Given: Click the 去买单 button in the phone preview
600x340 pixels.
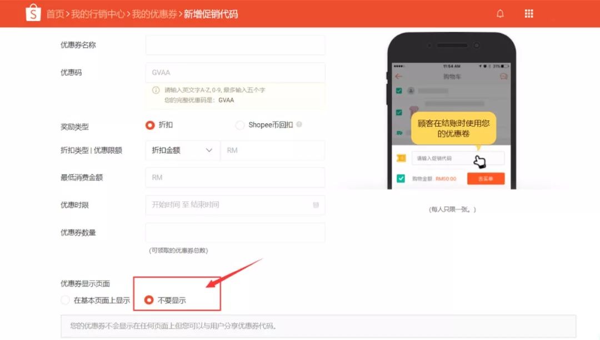Looking at the screenshot, I should point(486,179).
